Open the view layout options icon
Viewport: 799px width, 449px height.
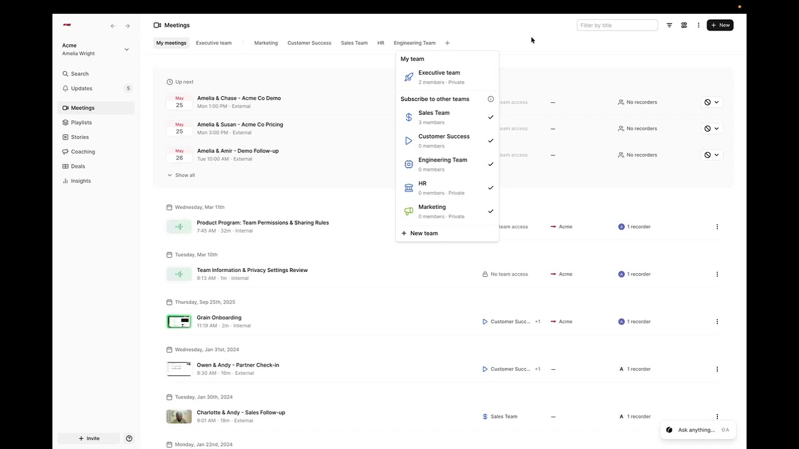684,26
